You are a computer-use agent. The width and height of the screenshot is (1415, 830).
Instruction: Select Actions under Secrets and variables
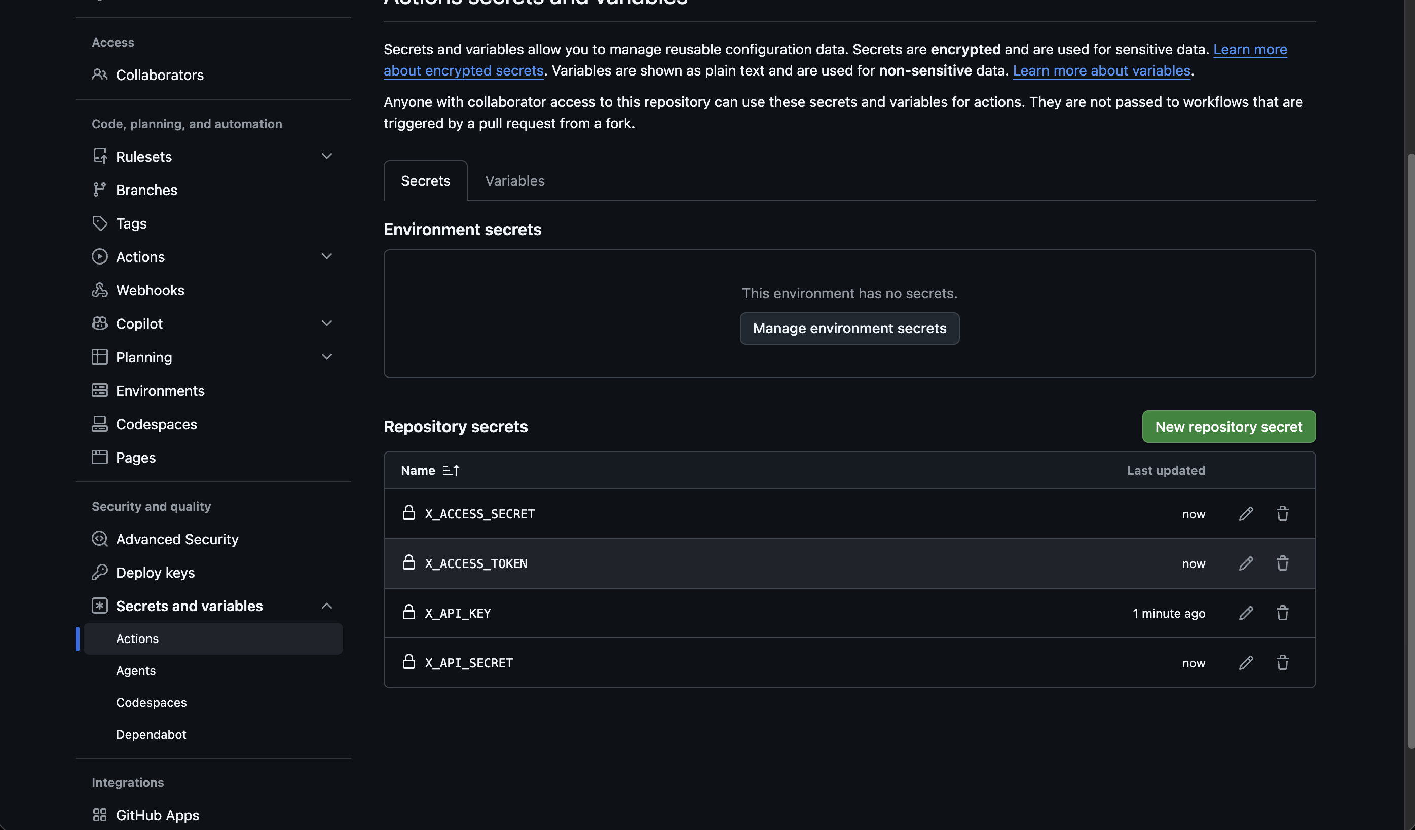(x=213, y=638)
